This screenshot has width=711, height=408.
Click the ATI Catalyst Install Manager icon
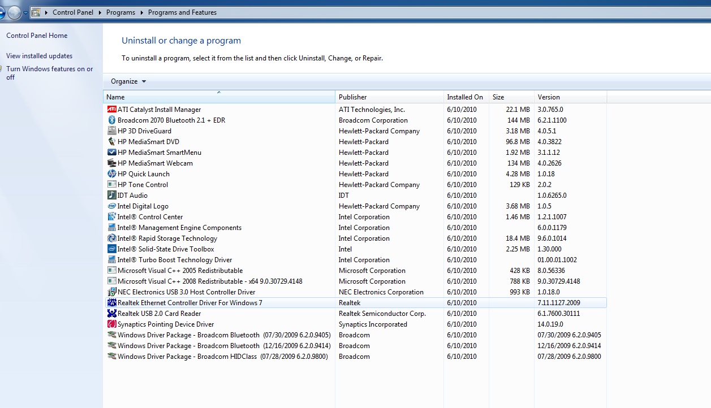[111, 110]
